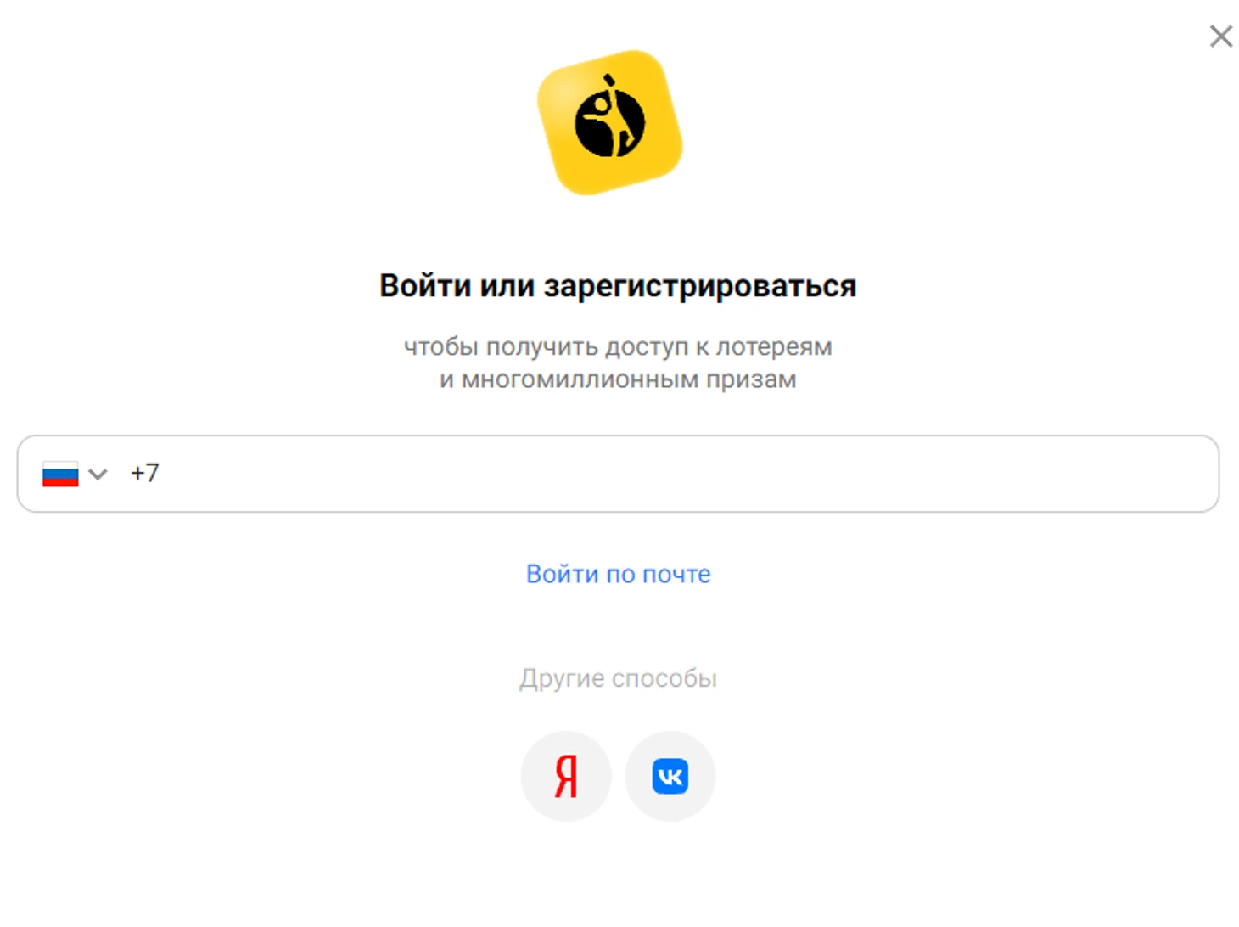Close the login dialog with X
The height and width of the screenshot is (927, 1239).
1220,37
